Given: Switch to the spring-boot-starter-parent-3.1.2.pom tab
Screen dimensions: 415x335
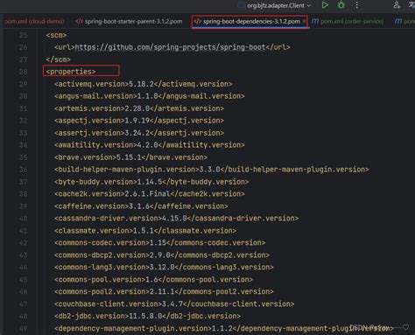Looking at the screenshot, I should 129,21.
